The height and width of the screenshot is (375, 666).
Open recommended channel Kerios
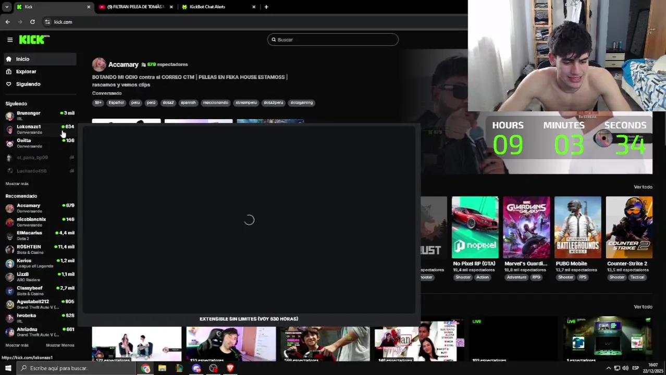[40, 263]
